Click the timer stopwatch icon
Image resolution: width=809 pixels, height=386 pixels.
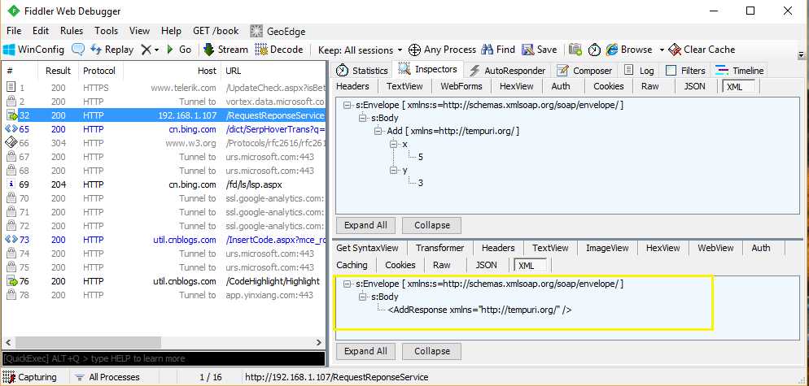[595, 50]
